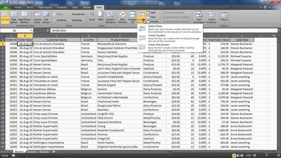
Task: Click View Side by Side
Action: pyautogui.click(x=173, y=13)
